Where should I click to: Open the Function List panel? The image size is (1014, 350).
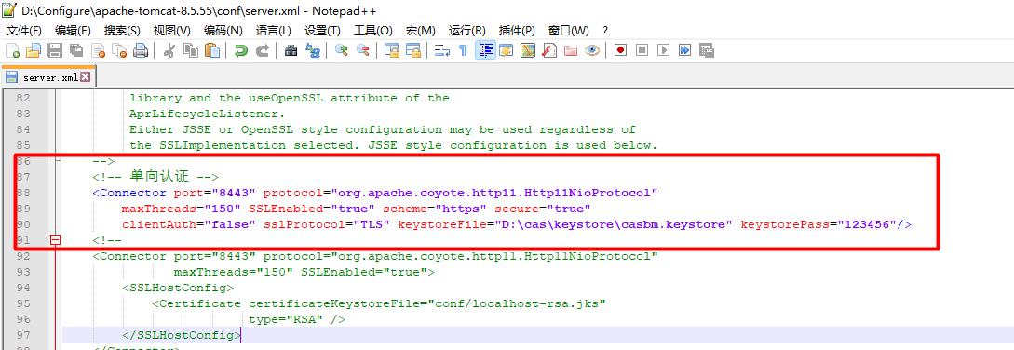click(x=549, y=50)
